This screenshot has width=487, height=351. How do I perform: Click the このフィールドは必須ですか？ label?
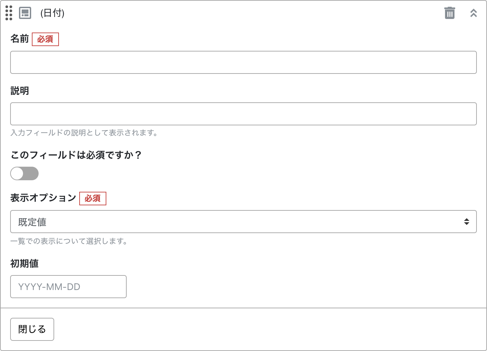76,155
